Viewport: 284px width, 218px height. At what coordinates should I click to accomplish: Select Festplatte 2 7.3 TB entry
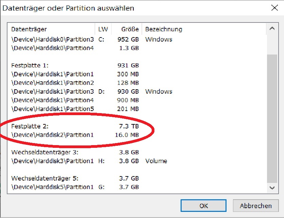tap(137, 126)
